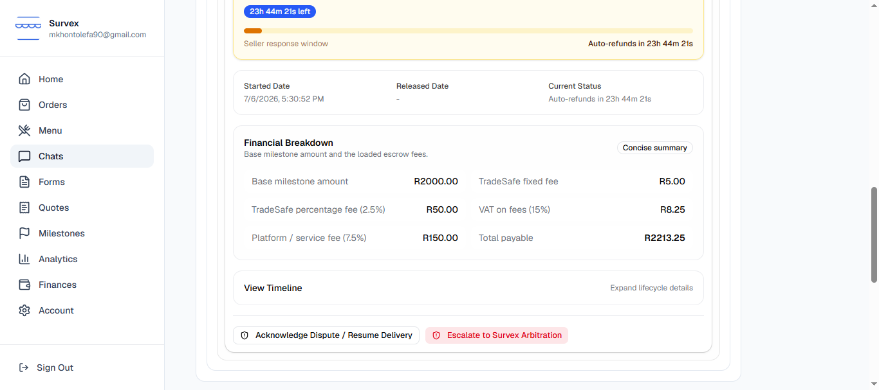Click the Financial Breakdown subtitle description
This screenshot has height=390, width=879.
pos(336,154)
